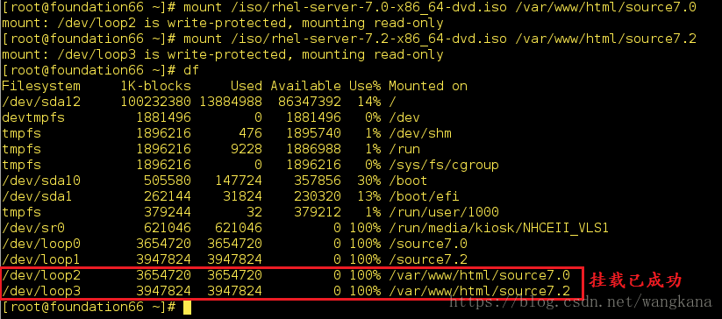722x319 pixels.
Task: Select the /dev/sda10 filesystem entry
Action: pyautogui.click(x=41, y=181)
